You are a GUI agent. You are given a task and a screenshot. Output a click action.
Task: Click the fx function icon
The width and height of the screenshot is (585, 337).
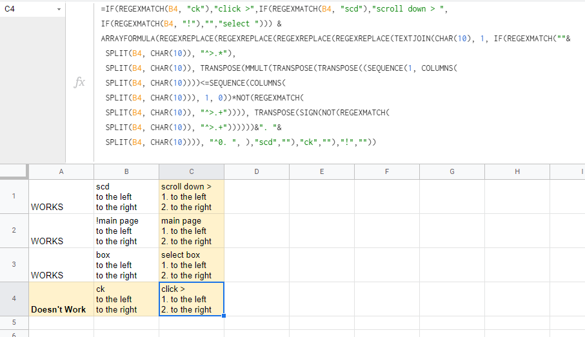pos(79,82)
